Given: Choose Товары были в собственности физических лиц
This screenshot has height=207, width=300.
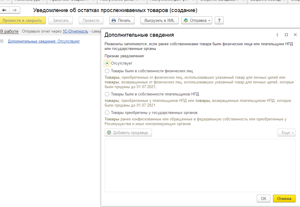Looking at the screenshot, I should click(x=107, y=71).
